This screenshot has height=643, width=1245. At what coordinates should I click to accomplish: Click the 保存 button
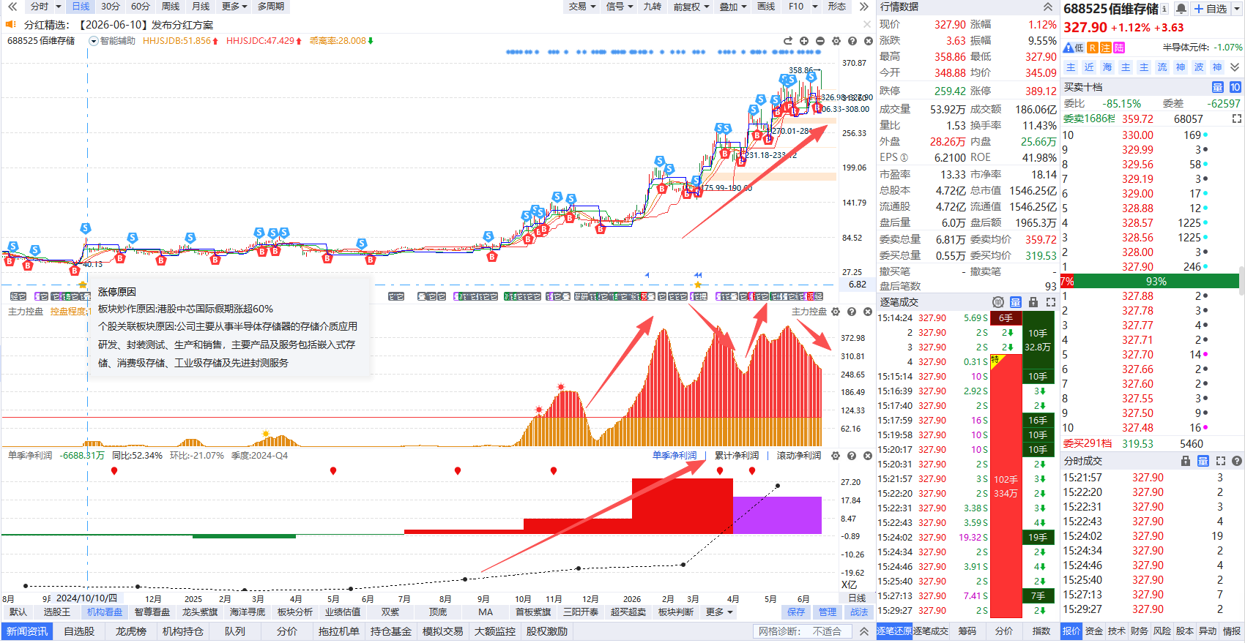796,612
